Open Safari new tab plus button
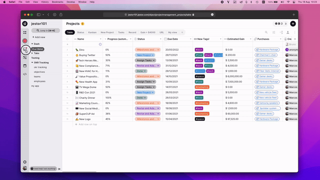The height and width of the screenshot is (180, 320). point(294,15)
